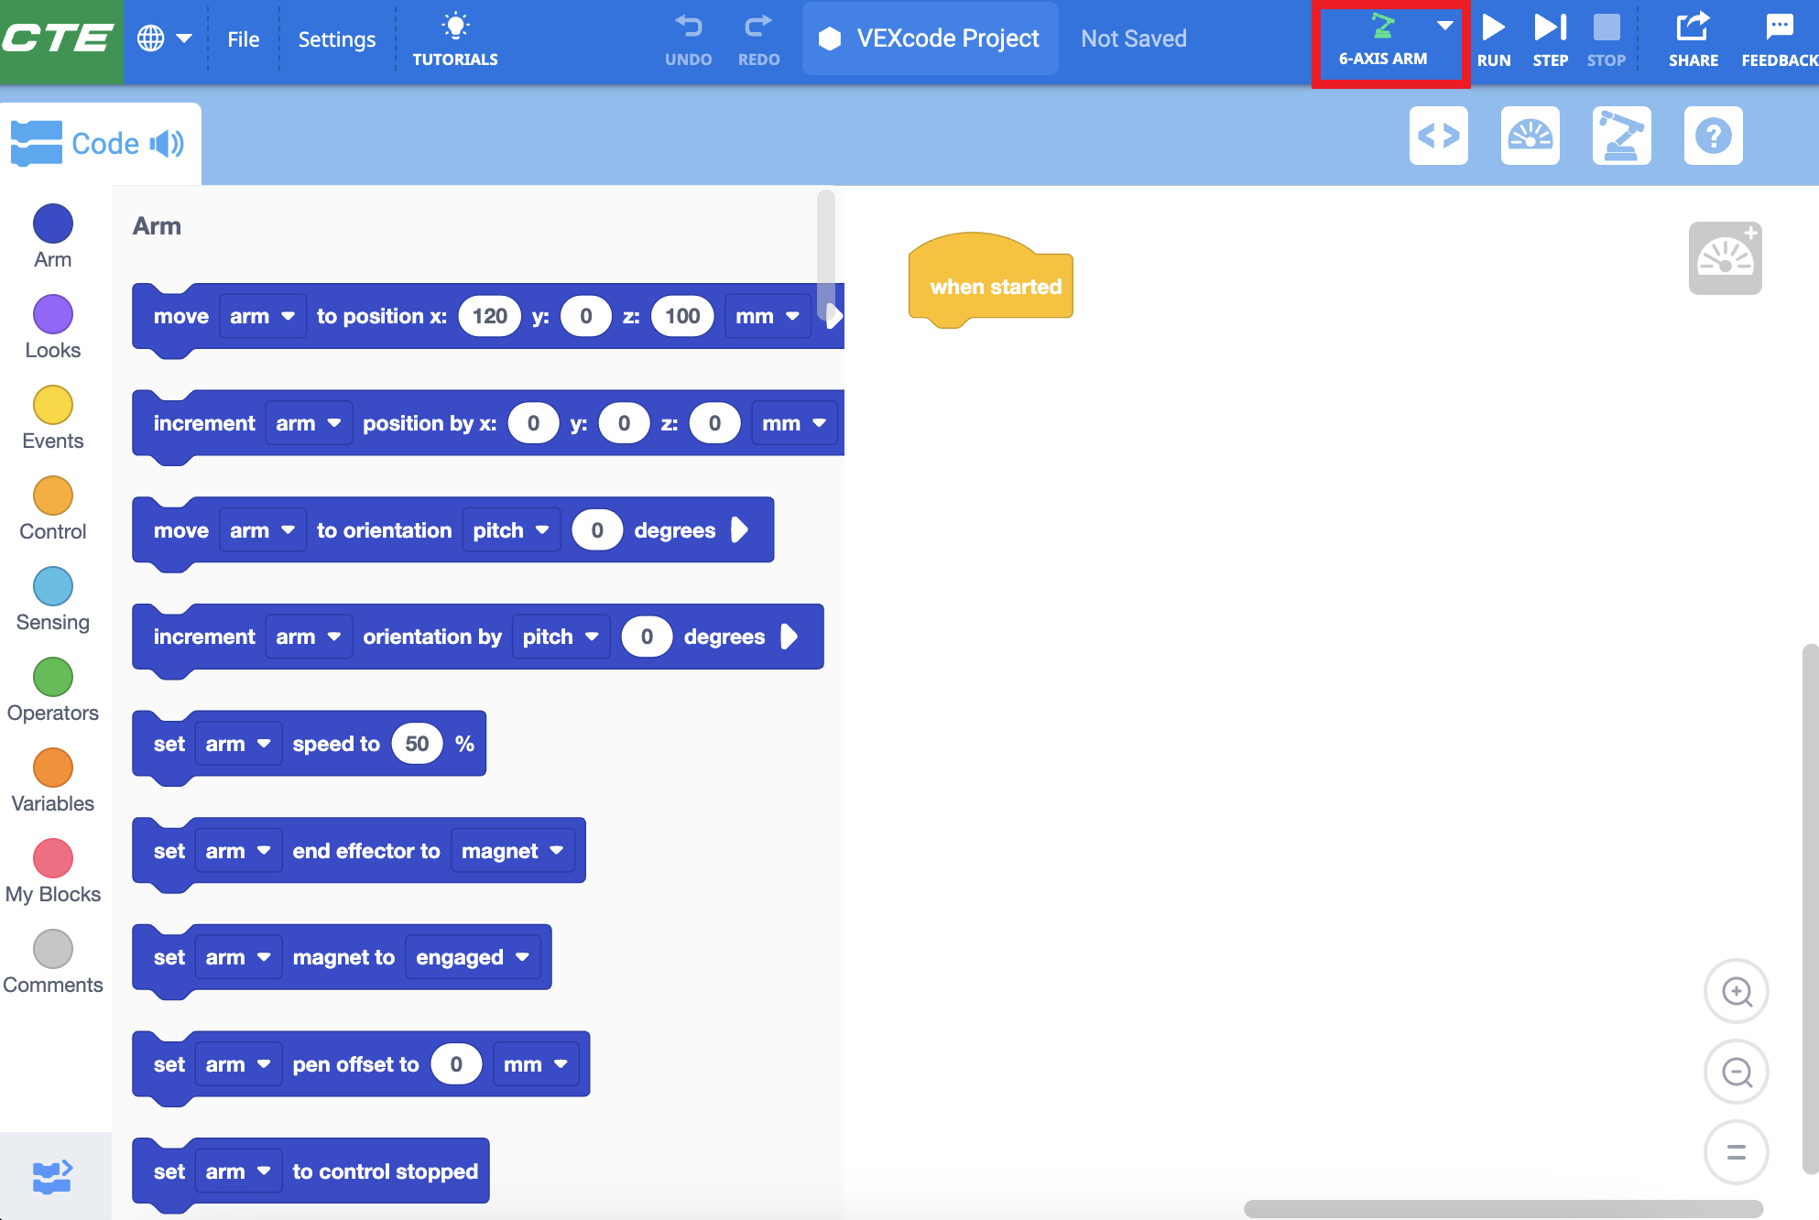1819x1220 pixels.
Task: Open the File menu
Action: (x=242, y=38)
